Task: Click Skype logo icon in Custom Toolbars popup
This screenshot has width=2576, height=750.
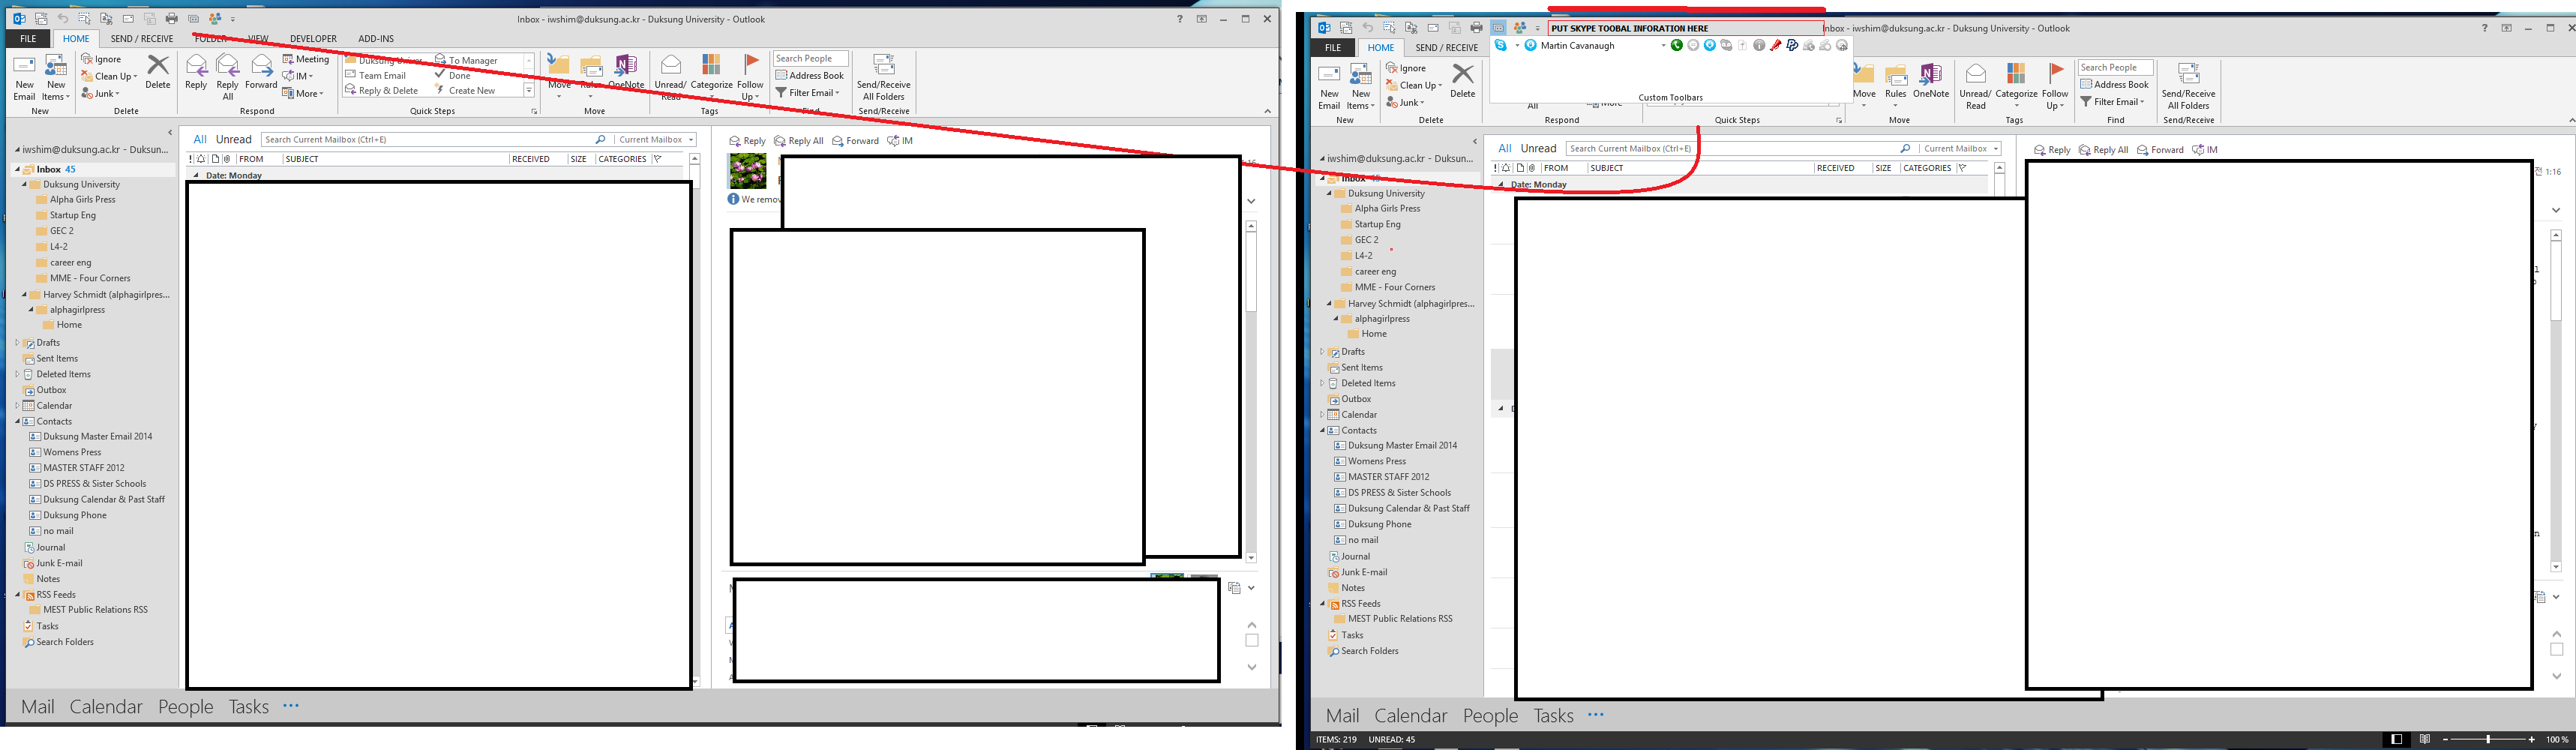Action: (1500, 45)
